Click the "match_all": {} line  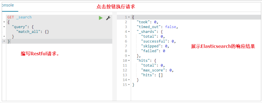(33, 32)
